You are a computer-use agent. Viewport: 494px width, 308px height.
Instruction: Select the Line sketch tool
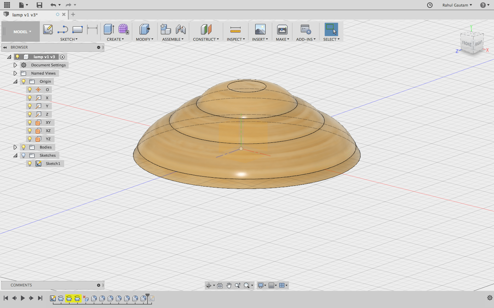(63, 29)
